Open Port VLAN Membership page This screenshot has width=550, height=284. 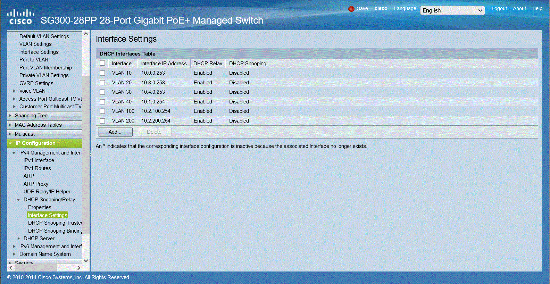pos(45,68)
